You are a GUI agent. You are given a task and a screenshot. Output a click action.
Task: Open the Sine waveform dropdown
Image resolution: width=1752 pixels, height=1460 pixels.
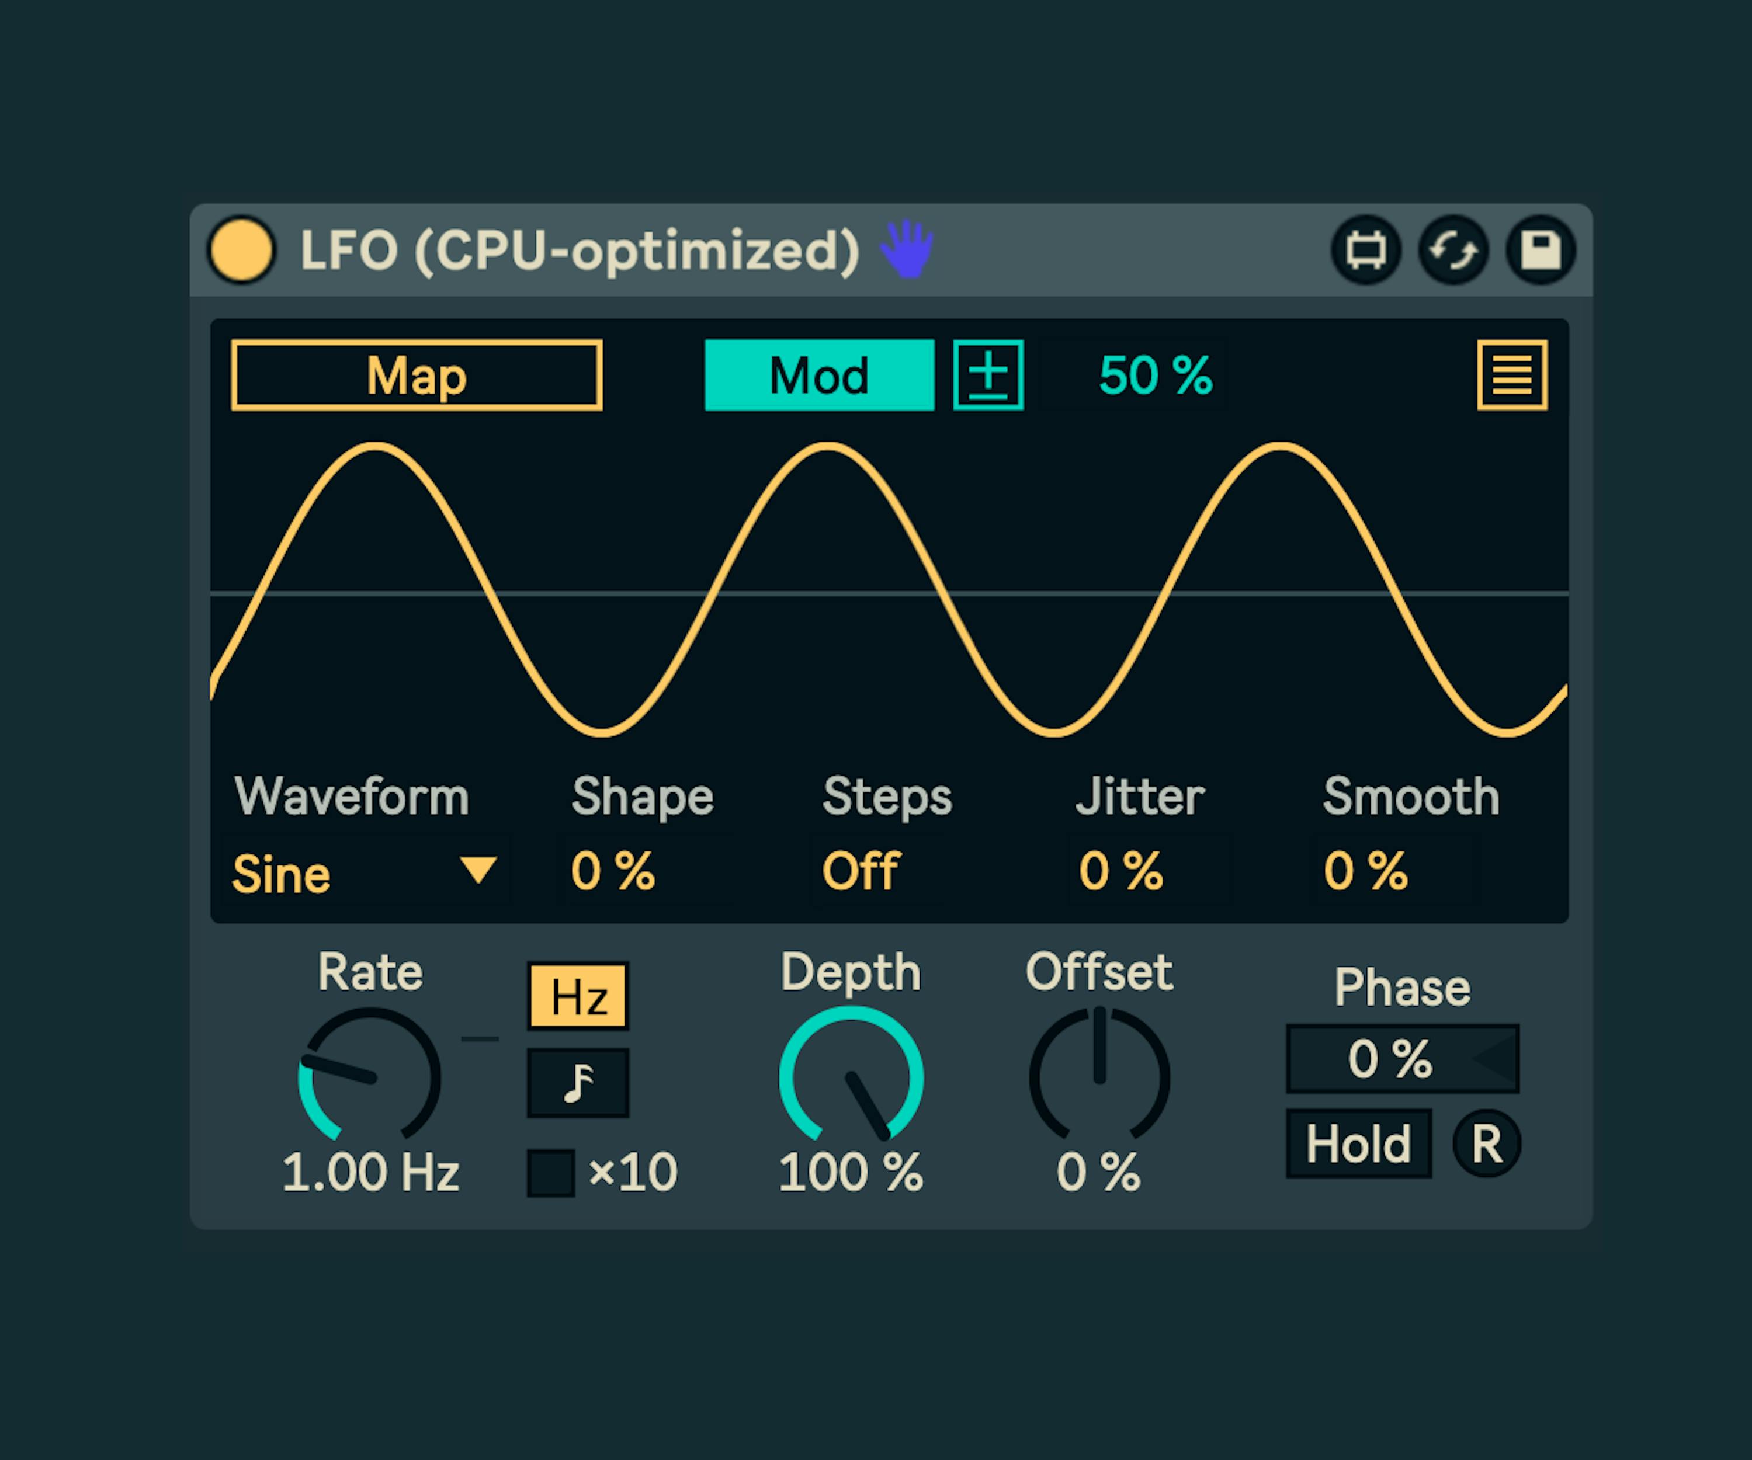(x=365, y=873)
